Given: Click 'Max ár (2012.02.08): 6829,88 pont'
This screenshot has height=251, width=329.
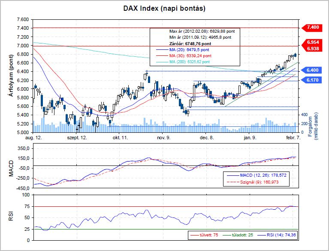Looking at the screenshot, I should tap(202, 31).
